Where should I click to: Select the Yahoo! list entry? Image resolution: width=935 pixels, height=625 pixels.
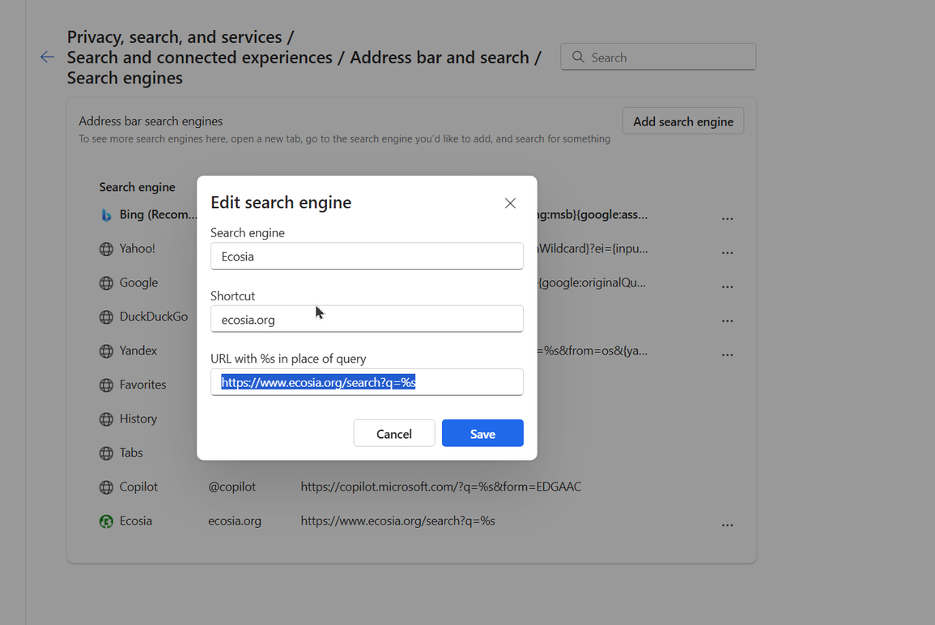coord(137,248)
